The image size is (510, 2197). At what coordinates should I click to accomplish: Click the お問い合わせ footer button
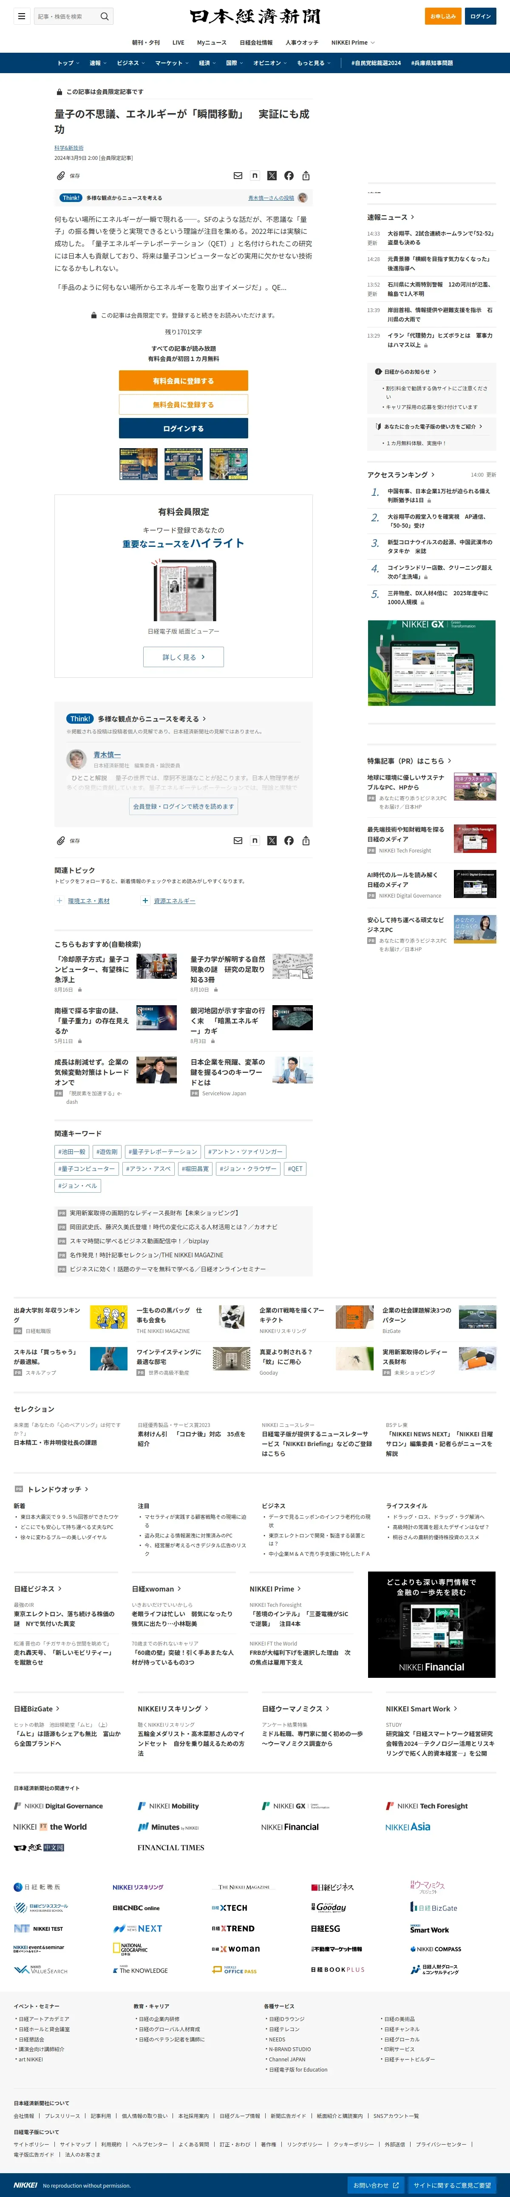click(376, 2185)
